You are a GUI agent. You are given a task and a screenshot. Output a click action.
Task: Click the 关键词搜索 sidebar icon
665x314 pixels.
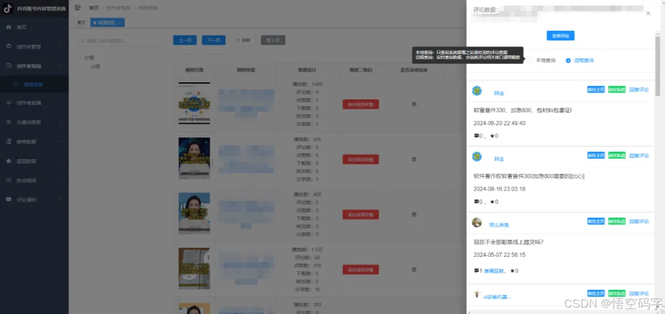[9, 122]
